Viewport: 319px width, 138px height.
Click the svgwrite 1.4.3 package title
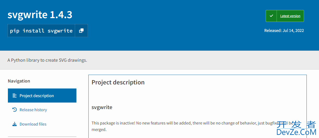point(40,15)
